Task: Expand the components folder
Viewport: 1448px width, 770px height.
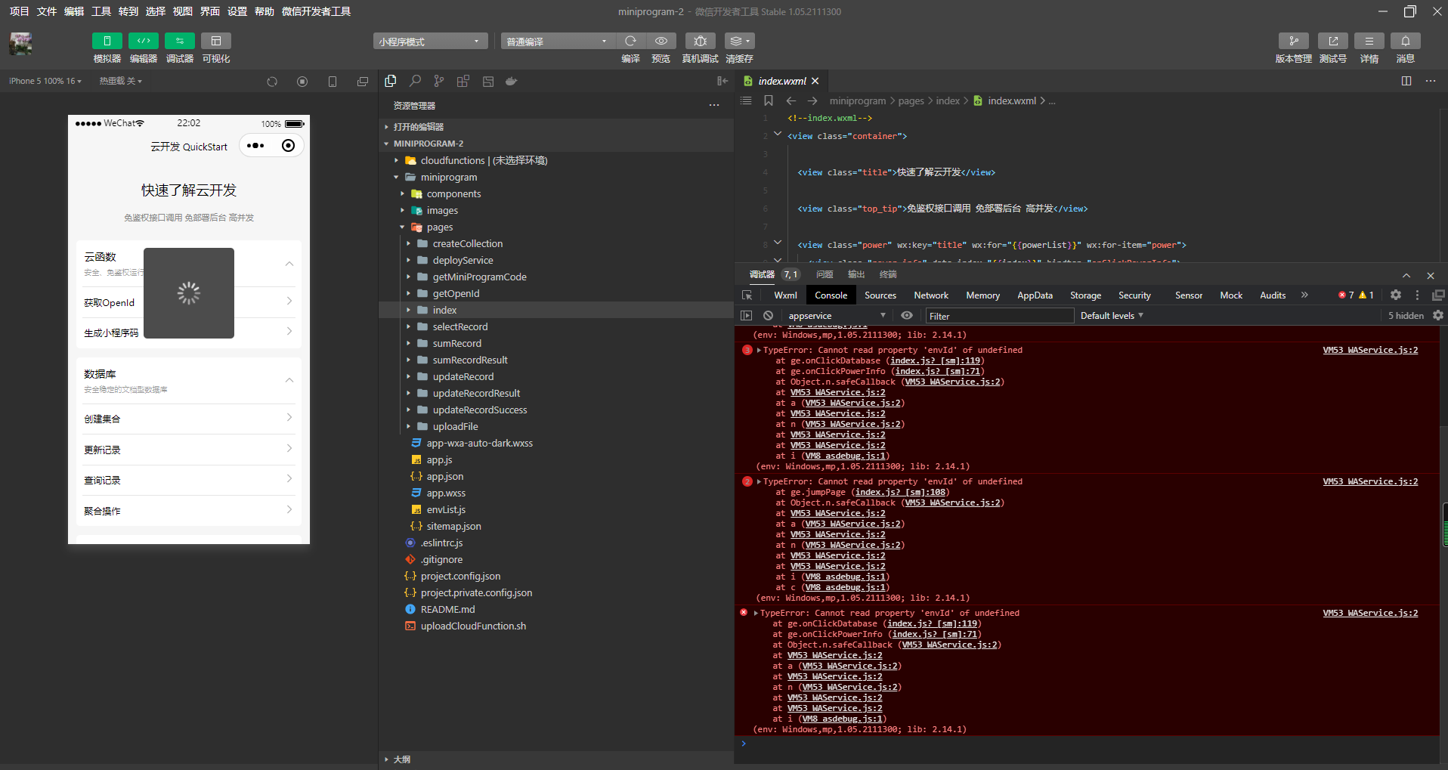Action: pos(402,193)
